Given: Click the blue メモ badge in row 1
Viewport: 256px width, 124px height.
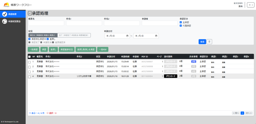Looking at the screenshot, I should click(194, 61).
